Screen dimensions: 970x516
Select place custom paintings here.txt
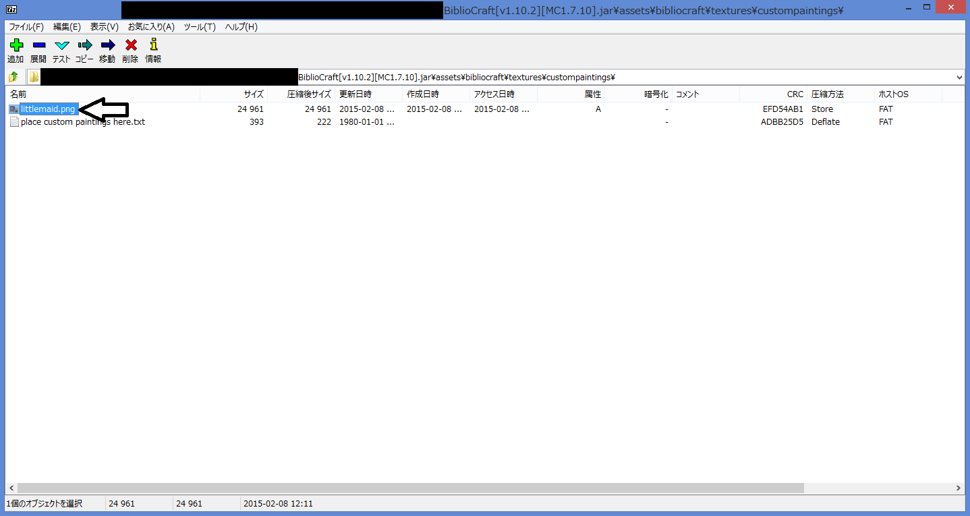pyautogui.click(x=83, y=122)
